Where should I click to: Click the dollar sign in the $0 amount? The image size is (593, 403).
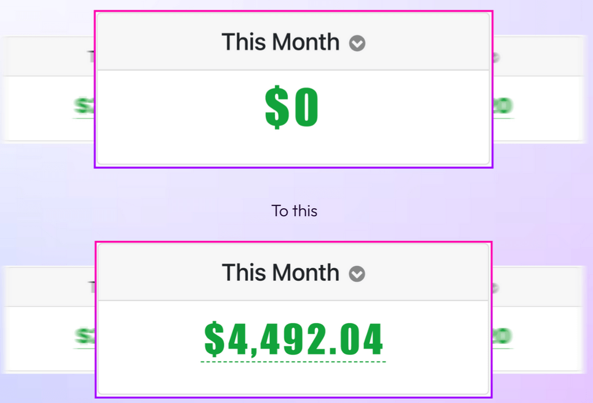276,108
